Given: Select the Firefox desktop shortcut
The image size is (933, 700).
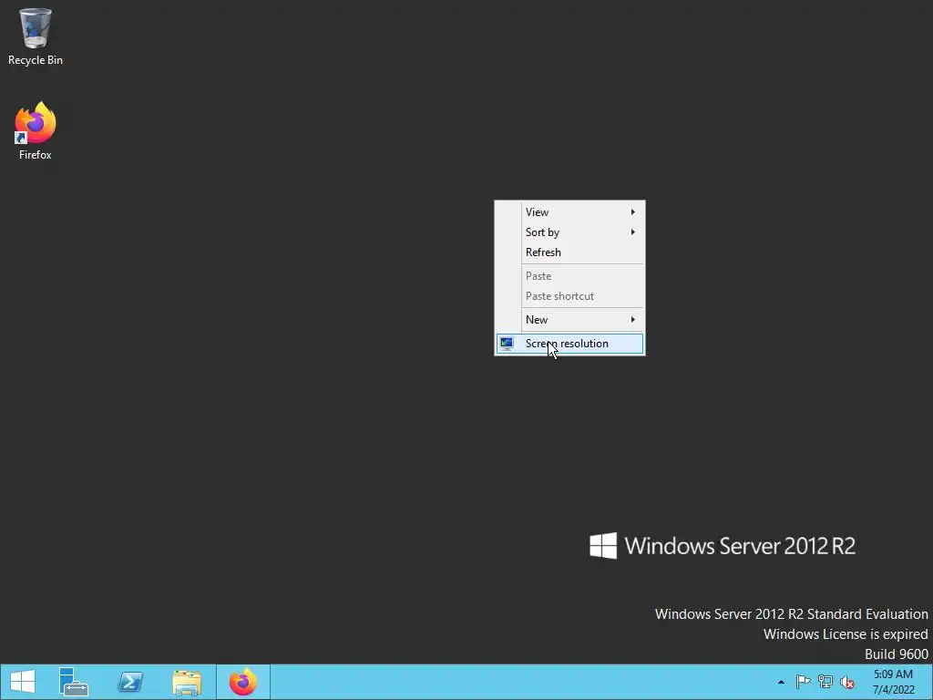Looking at the screenshot, I should click(36, 130).
